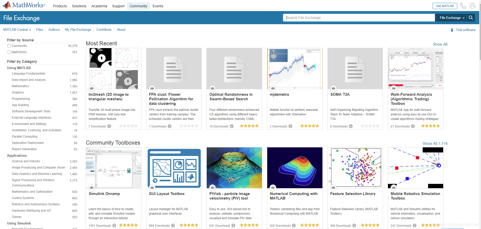Click community badge on Optimal Randomness card

pyautogui.click(x=213, y=88)
